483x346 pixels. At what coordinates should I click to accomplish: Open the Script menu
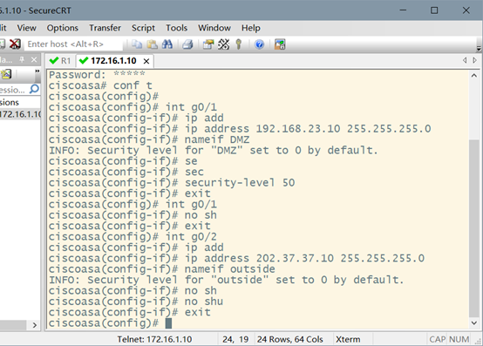[143, 28]
